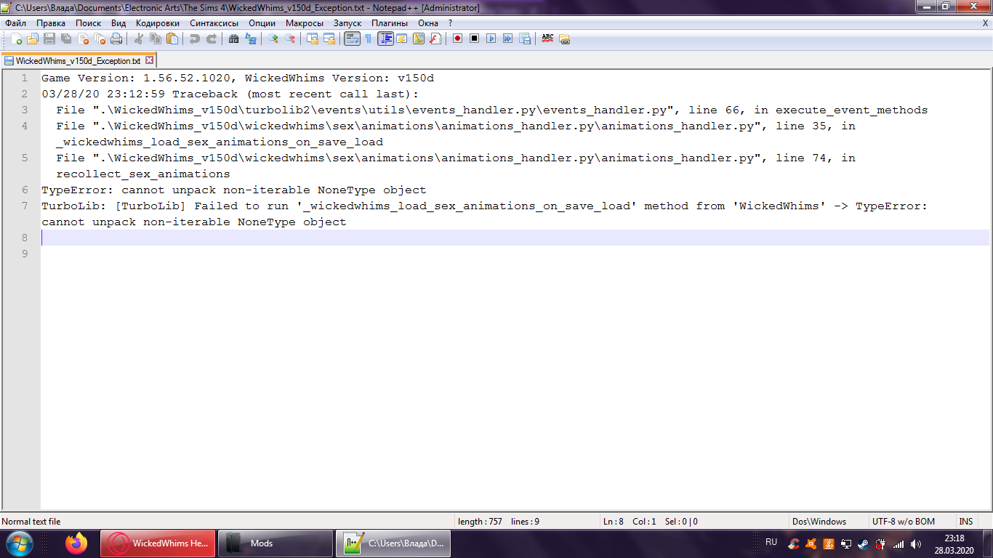Image resolution: width=993 pixels, height=558 pixels.
Task: Open the ? help menu
Action: click(451, 23)
